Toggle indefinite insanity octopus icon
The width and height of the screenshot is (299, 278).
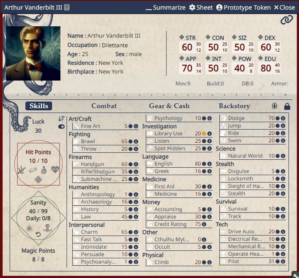point(47,228)
